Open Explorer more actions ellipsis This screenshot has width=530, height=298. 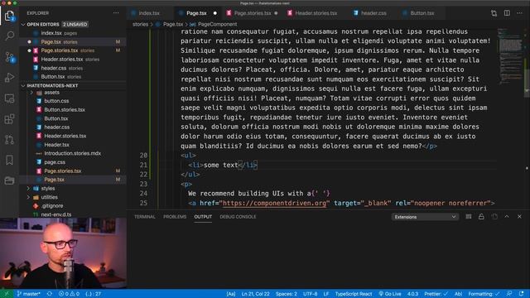(x=116, y=13)
